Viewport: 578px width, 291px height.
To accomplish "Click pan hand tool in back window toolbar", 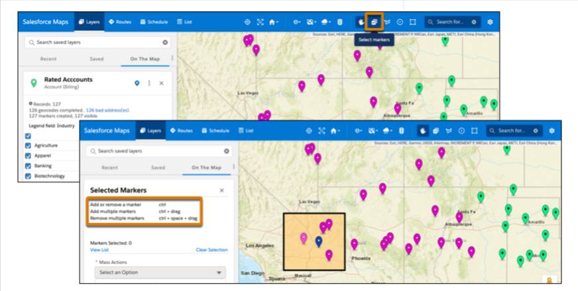I will click(x=361, y=22).
